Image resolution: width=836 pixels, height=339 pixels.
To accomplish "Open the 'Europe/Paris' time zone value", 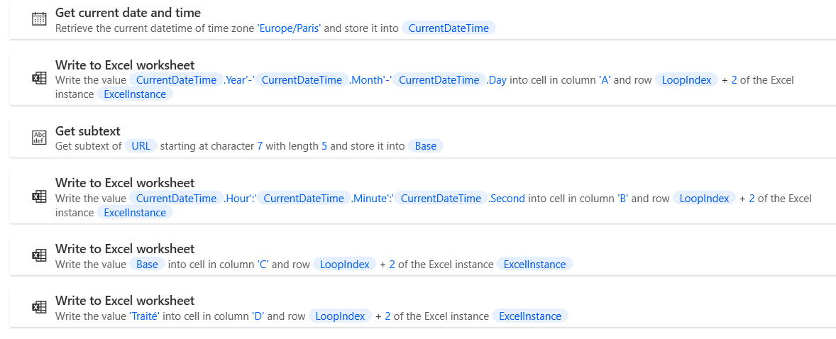I will 290,28.
